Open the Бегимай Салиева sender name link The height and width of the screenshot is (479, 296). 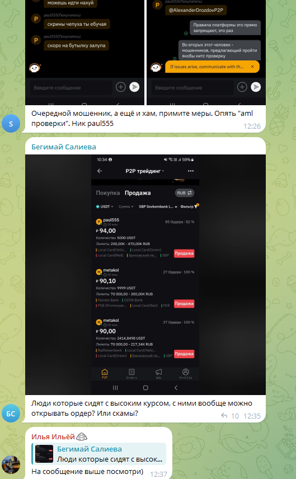pos(64,147)
